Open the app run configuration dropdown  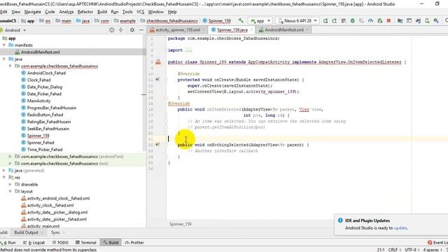coord(260,21)
